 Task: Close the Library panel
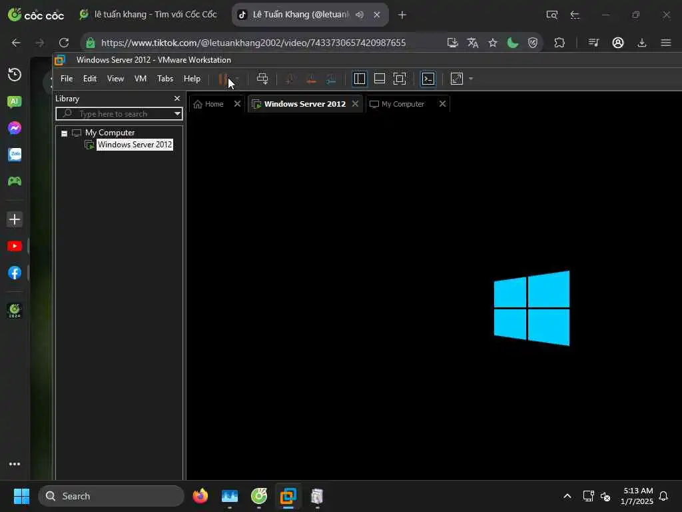[177, 99]
